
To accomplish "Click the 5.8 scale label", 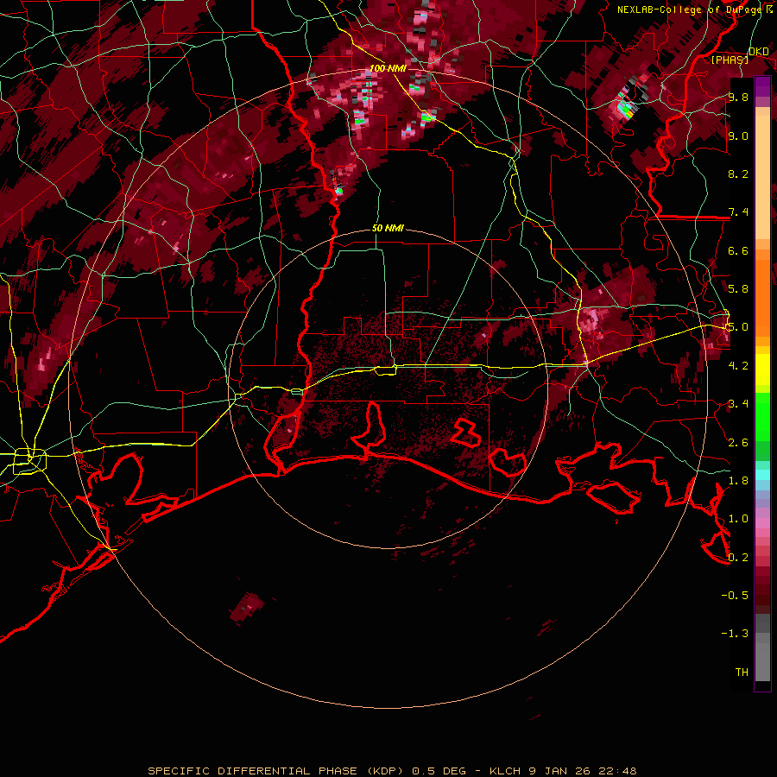I will pos(738,288).
